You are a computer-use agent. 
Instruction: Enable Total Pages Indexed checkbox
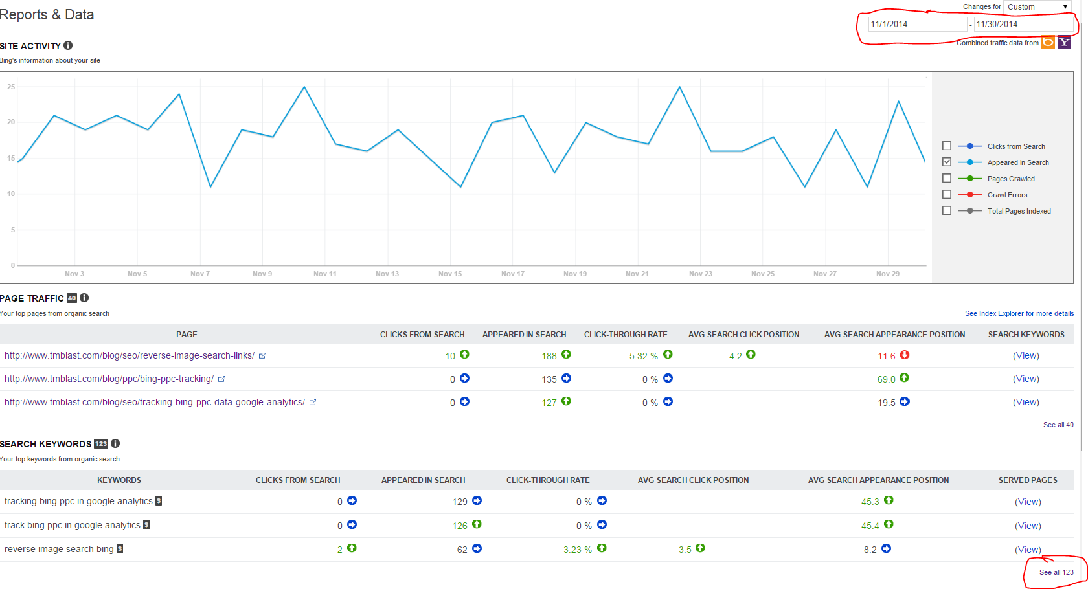(x=947, y=210)
